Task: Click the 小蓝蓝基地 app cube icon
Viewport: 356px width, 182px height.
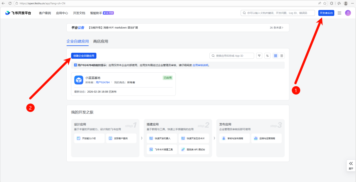Action: click(79, 80)
